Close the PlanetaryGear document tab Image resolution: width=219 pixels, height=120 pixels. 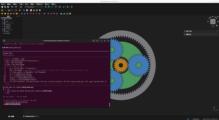(x=38, y=117)
